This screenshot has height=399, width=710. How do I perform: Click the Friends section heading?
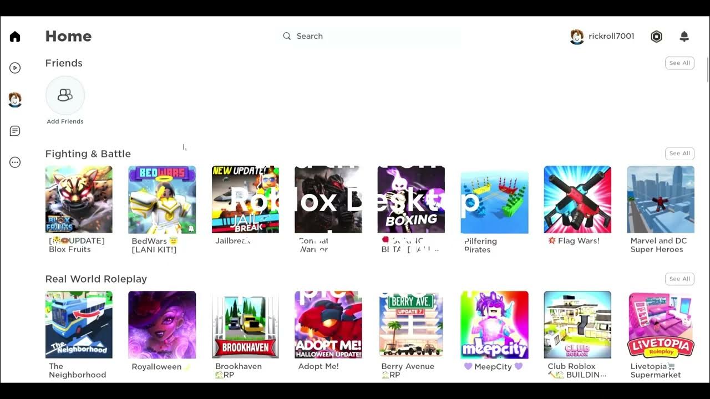(64, 63)
